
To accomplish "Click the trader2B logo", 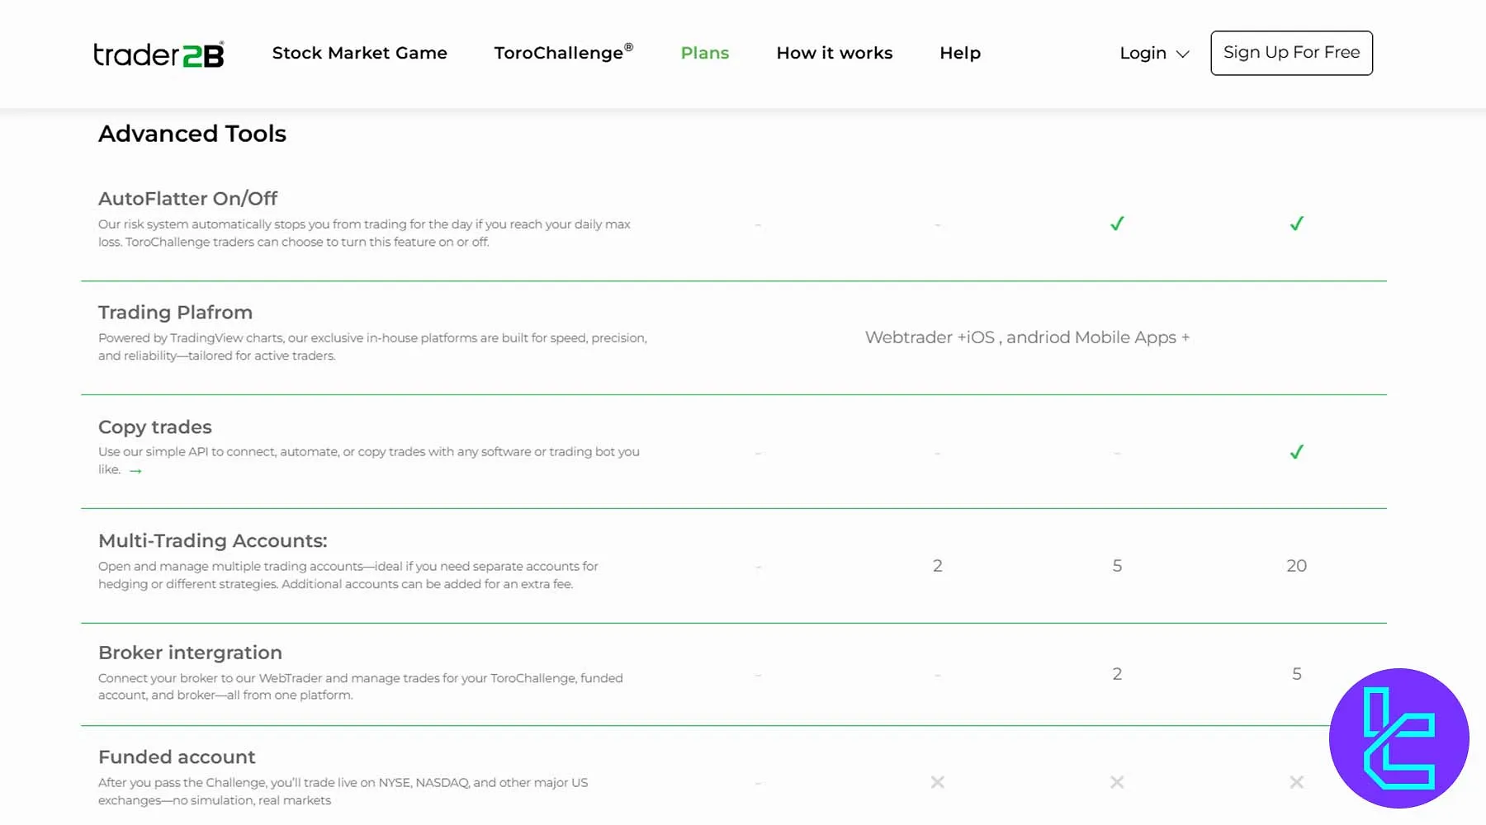I will [x=158, y=53].
